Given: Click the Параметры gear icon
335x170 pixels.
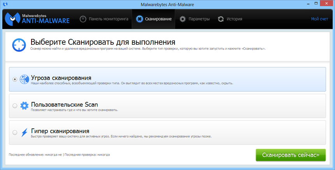Looking at the screenshot, I should 183,19.
